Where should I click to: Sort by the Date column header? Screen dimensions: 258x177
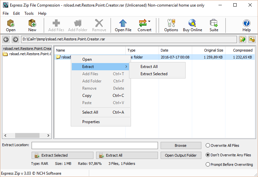click(x=175, y=50)
